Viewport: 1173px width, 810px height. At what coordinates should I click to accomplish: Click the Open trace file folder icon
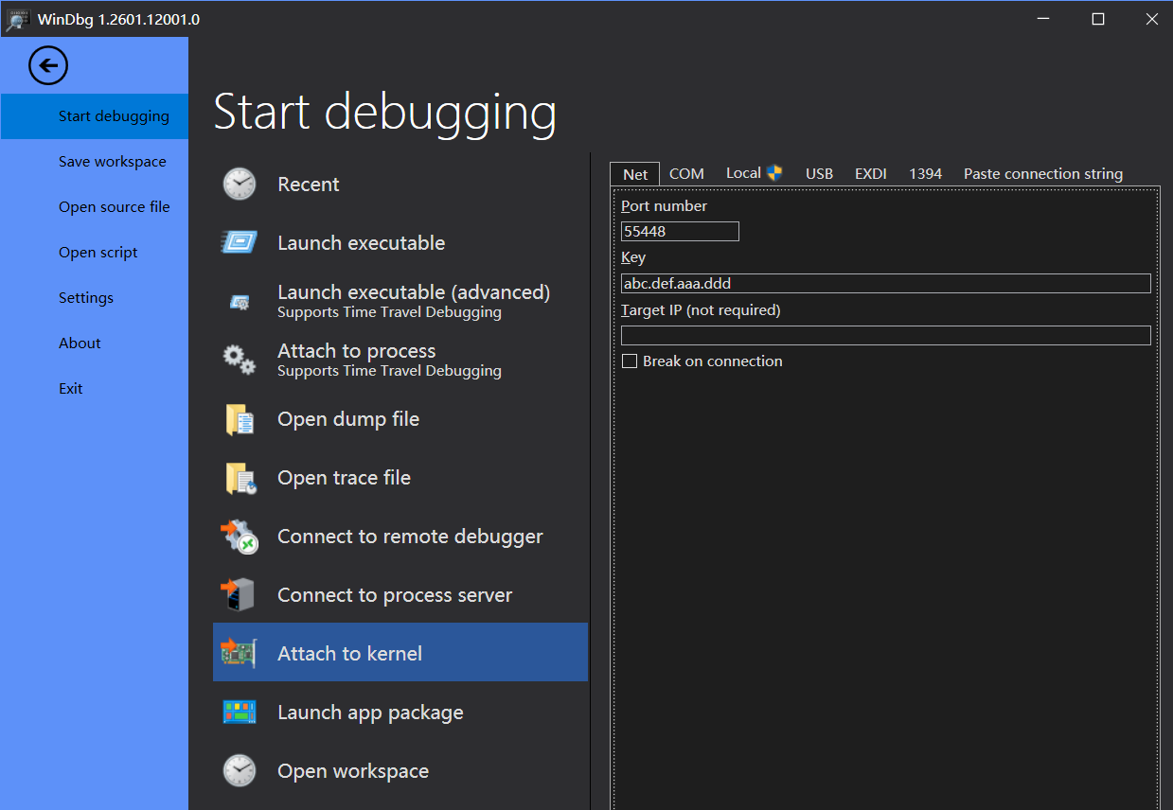240,478
